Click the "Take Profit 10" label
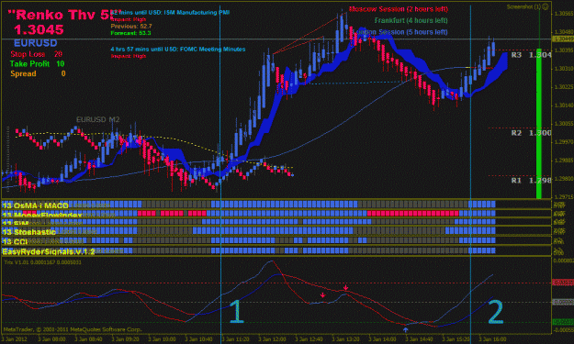 [37, 64]
